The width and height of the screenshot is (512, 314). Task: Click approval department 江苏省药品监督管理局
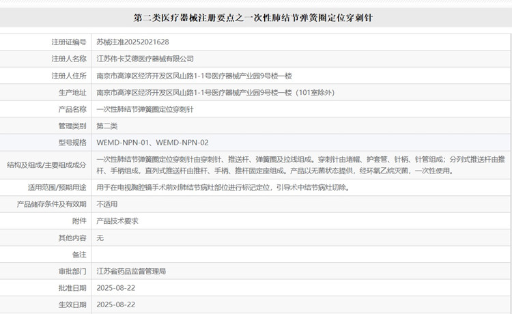point(131,271)
